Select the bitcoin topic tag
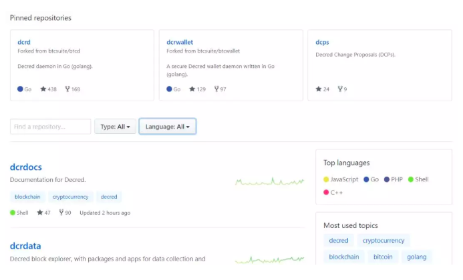The image size is (463, 280). click(x=383, y=257)
